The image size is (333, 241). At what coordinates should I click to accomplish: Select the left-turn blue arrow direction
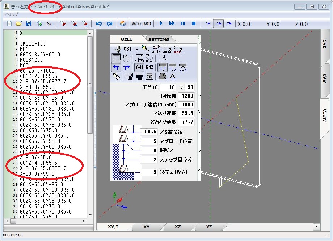116,68
